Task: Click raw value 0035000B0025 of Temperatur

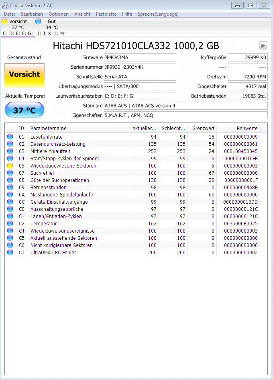Action: tap(241, 223)
